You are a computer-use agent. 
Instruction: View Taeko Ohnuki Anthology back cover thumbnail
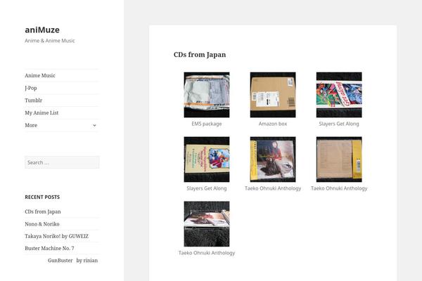(339, 159)
